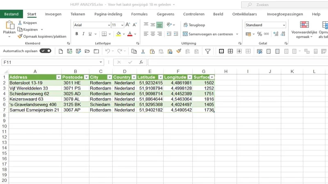Open Longitude column filter dropdown
This screenshot has width=328, height=184.
(190, 77)
